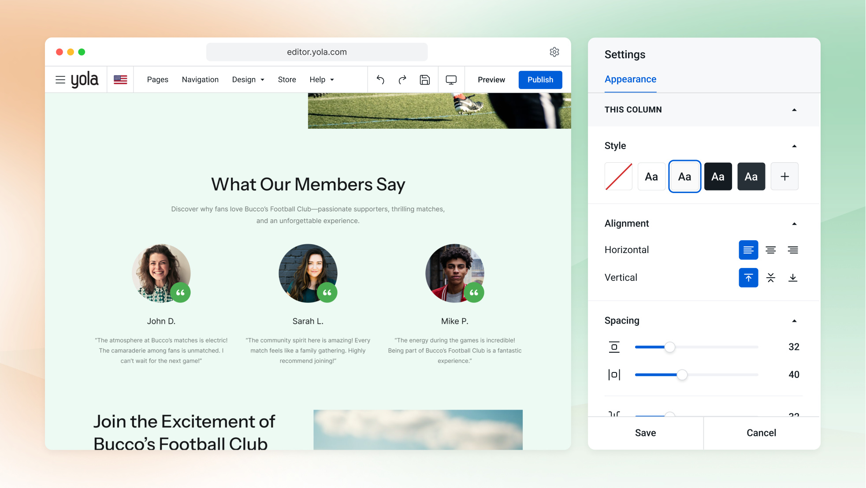The width and height of the screenshot is (866, 488).
Task: Set horizontal alignment to center
Action: [x=771, y=250]
